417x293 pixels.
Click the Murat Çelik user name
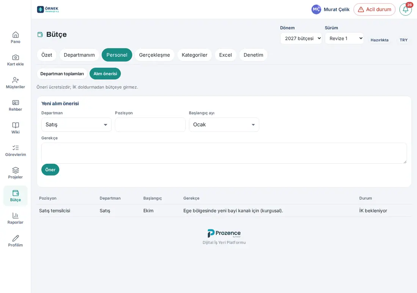tap(337, 9)
